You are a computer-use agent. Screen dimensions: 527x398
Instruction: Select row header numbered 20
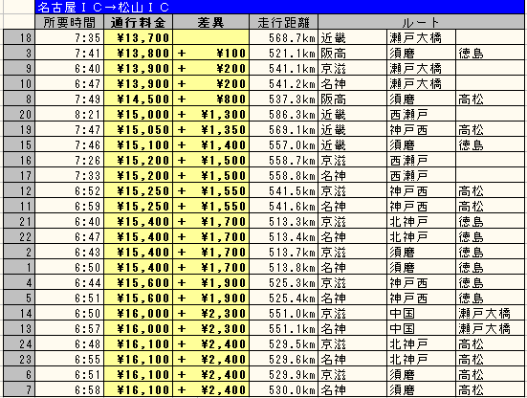click(19, 114)
